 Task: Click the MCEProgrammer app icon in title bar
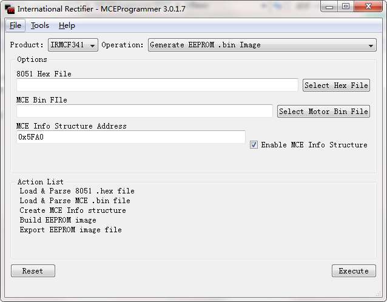click(x=10, y=9)
